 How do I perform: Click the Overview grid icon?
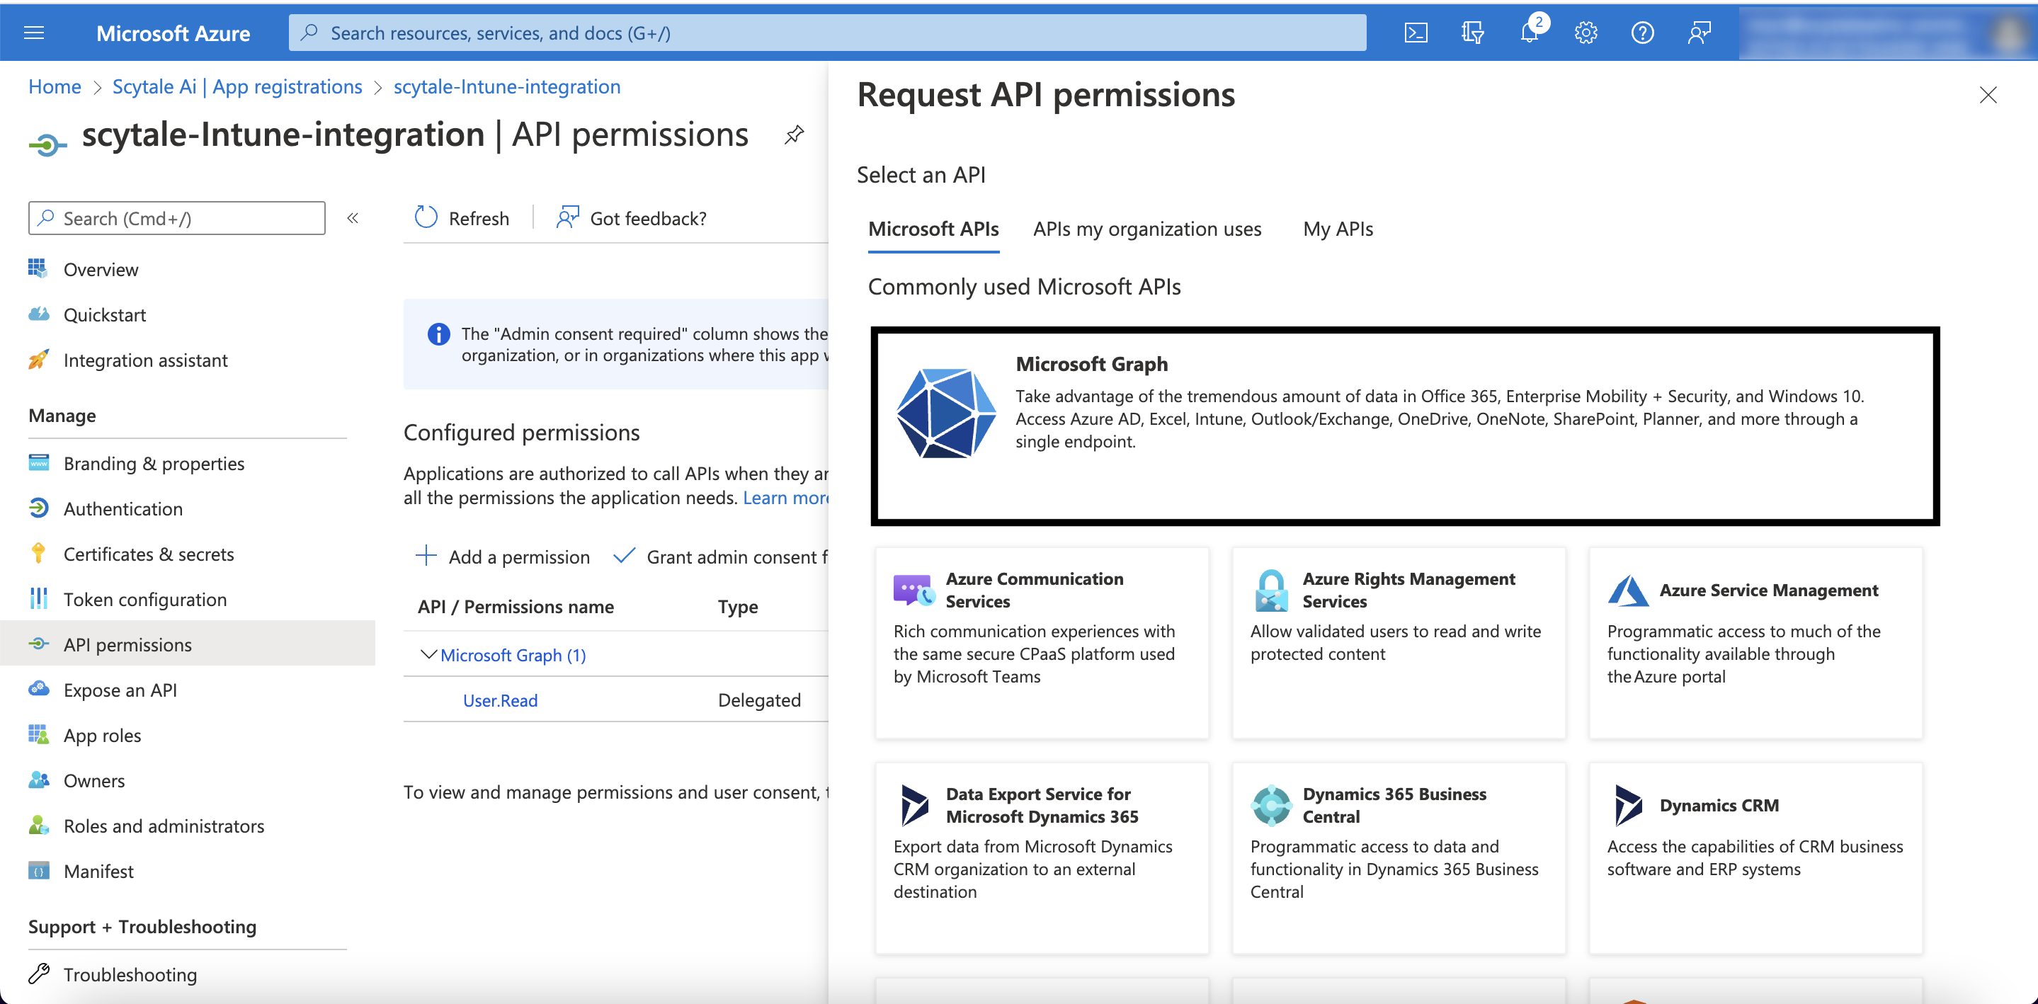click(38, 269)
